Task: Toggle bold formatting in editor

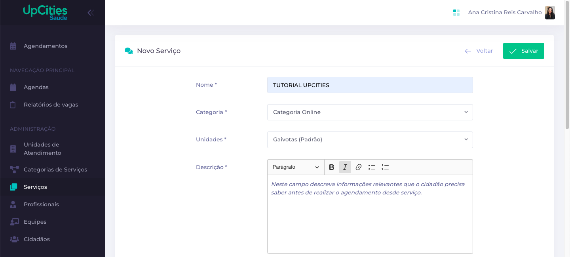Action: point(332,167)
